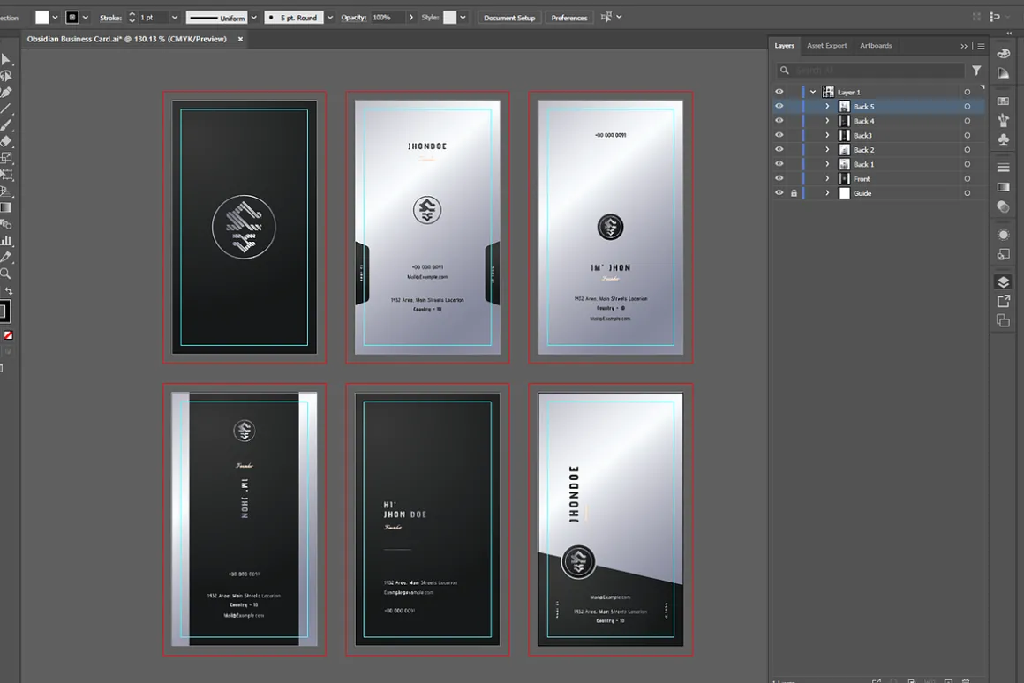Toggle visibility of Back3 layer
Image resolution: width=1024 pixels, height=683 pixels.
779,135
